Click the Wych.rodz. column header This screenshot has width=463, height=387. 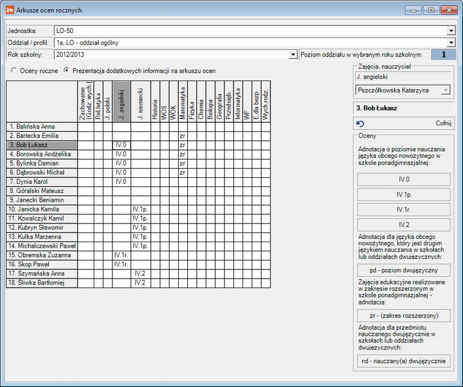(266, 102)
